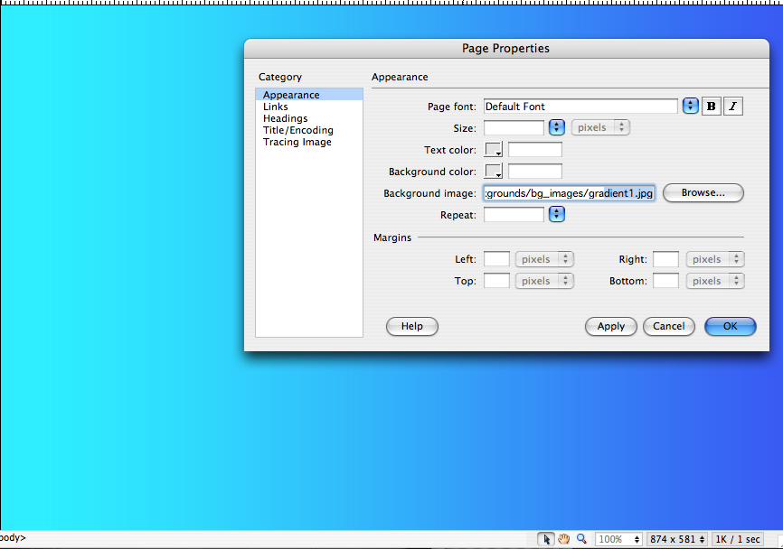Open the Repeat dropdown arrow
The image size is (783, 549).
[x=557, y=215]
